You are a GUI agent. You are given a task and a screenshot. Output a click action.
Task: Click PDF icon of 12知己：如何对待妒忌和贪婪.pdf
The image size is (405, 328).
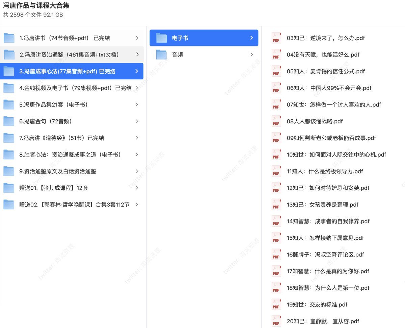pos(276,188)
